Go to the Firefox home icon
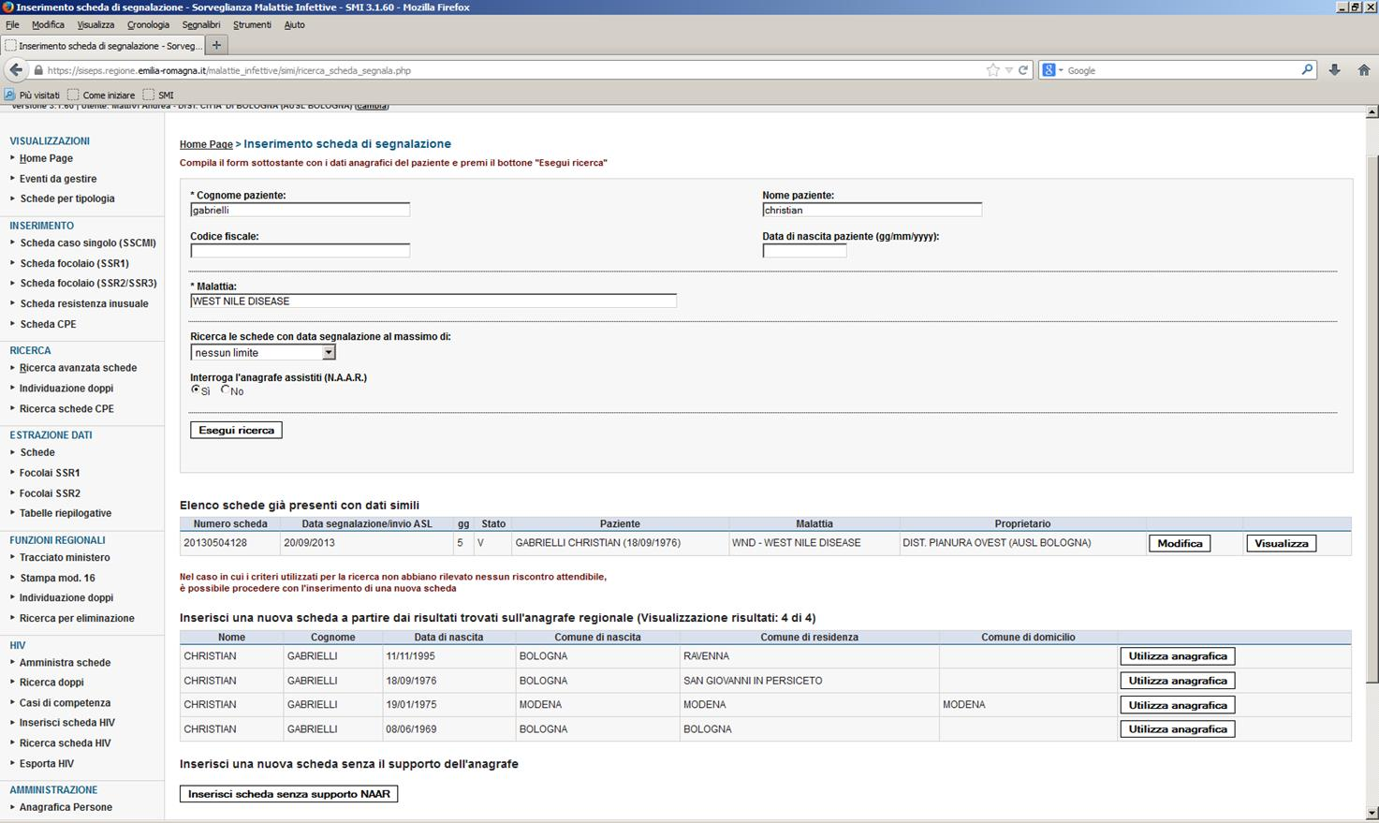Screen dimensions: 1379x823 [x=1364, y=70]
